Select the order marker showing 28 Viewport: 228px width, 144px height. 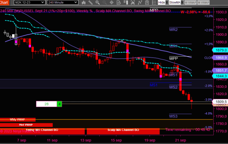click(x=46, y=104)
